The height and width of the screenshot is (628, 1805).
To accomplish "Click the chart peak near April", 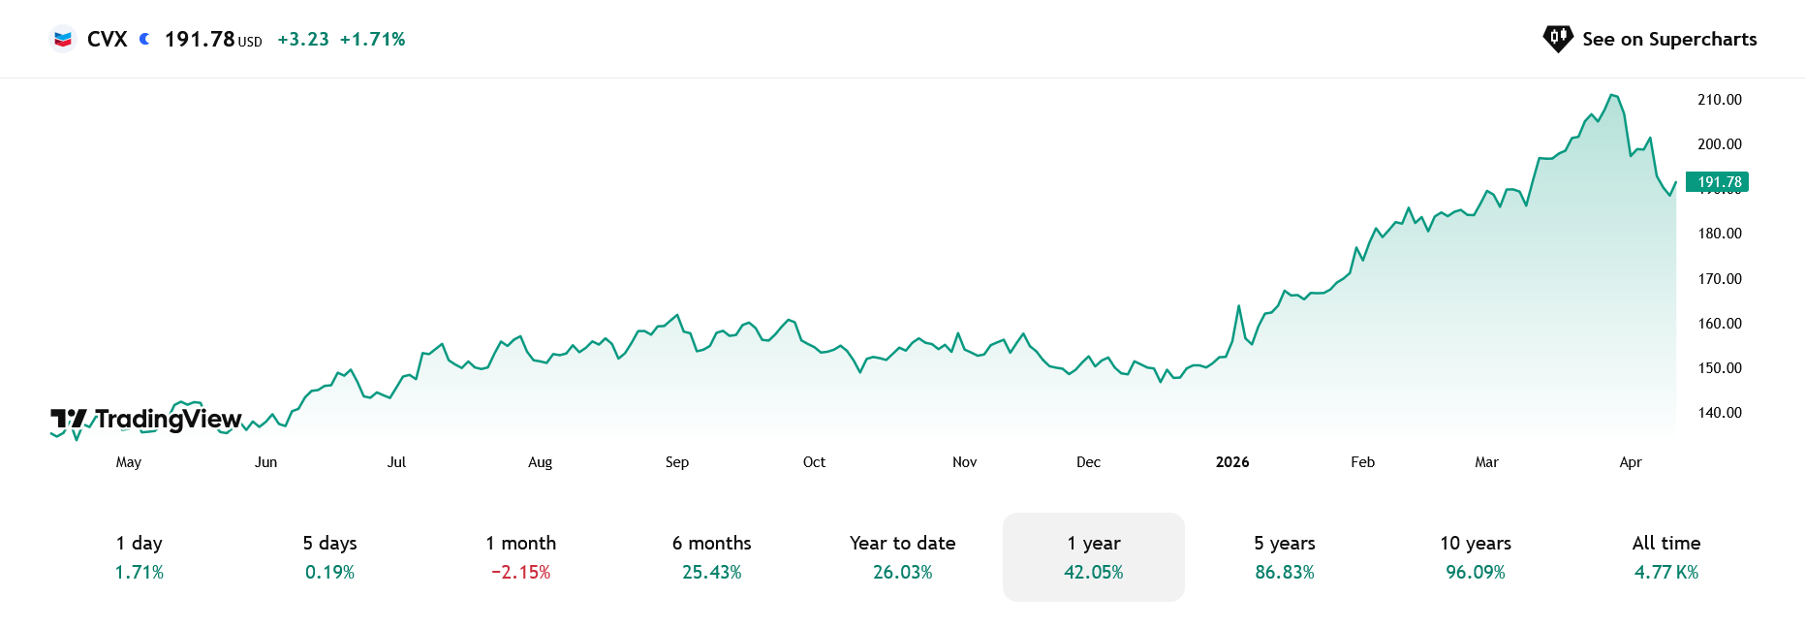I will (x=1611, y=96).
